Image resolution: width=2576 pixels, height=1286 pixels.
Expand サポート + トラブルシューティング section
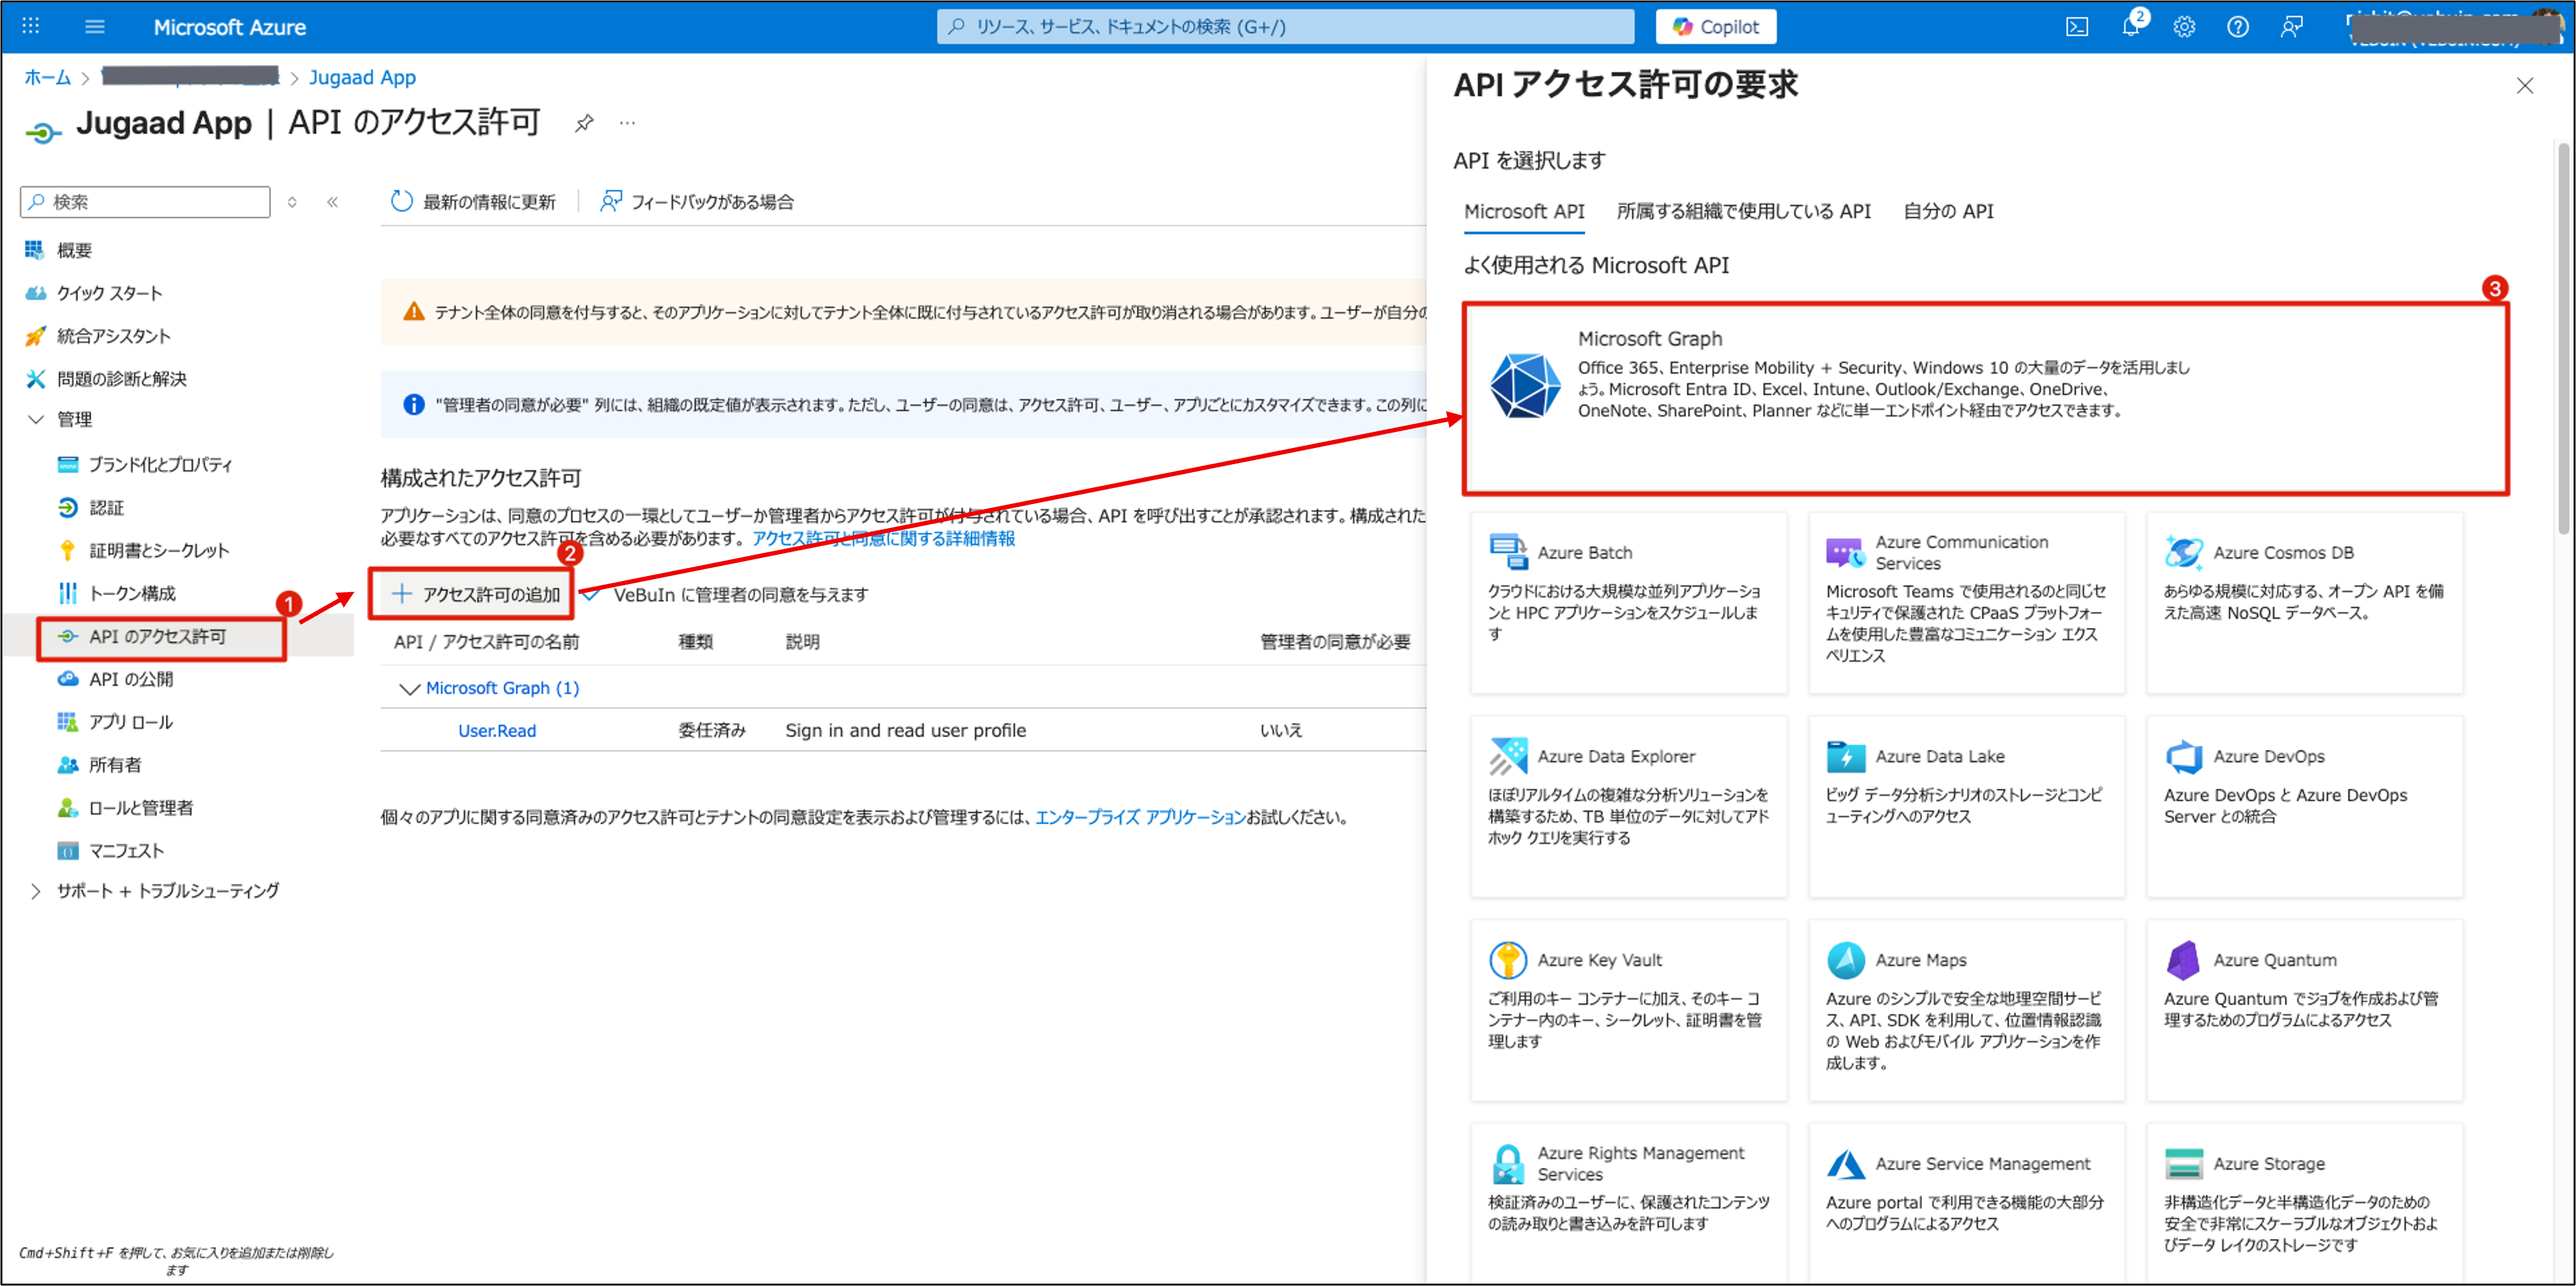coord(36,891)
